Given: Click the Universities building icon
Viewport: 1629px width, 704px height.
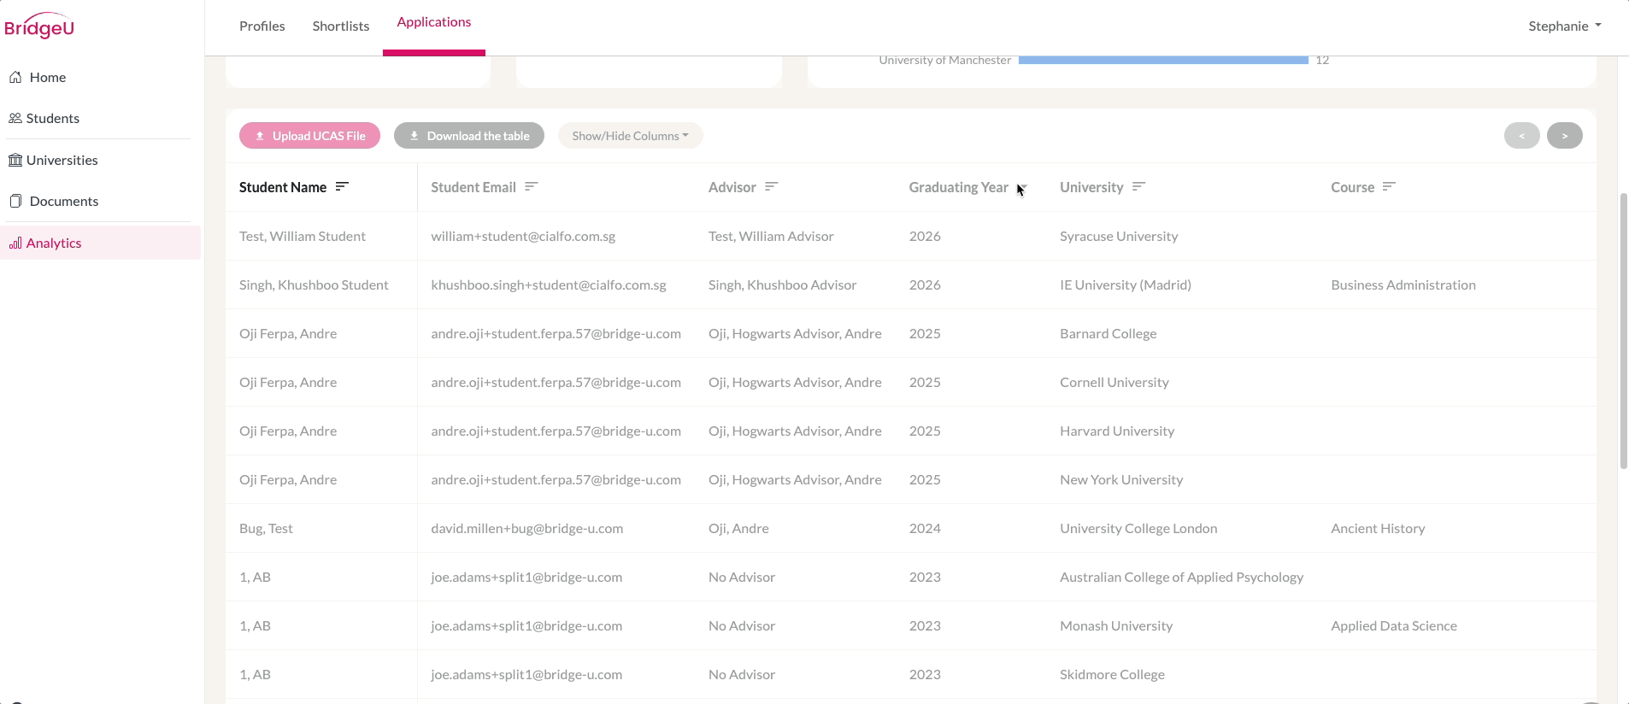Looking at the screenshot, I should click(15, 160).
